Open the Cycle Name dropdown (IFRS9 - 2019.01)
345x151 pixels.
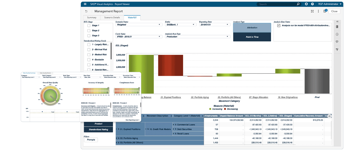[138, 37]
